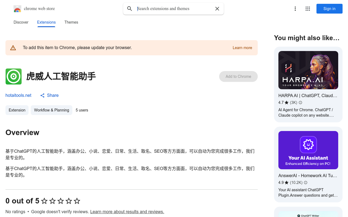
Task: Open the HARPA AI thumbnail image
Action: click(x=308, y=70)
